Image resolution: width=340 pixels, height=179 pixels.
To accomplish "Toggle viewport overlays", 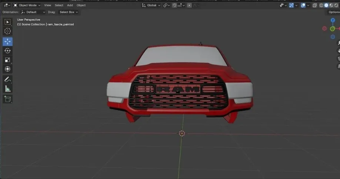I will (x=303, y=5).
